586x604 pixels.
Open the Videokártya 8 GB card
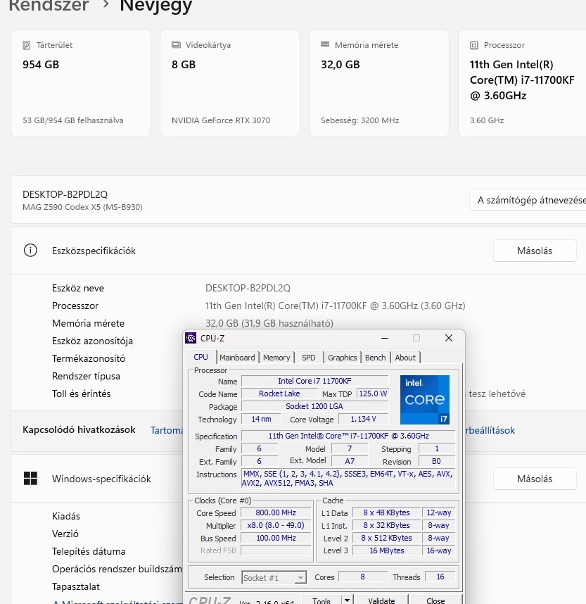click(x=230, y=83)
